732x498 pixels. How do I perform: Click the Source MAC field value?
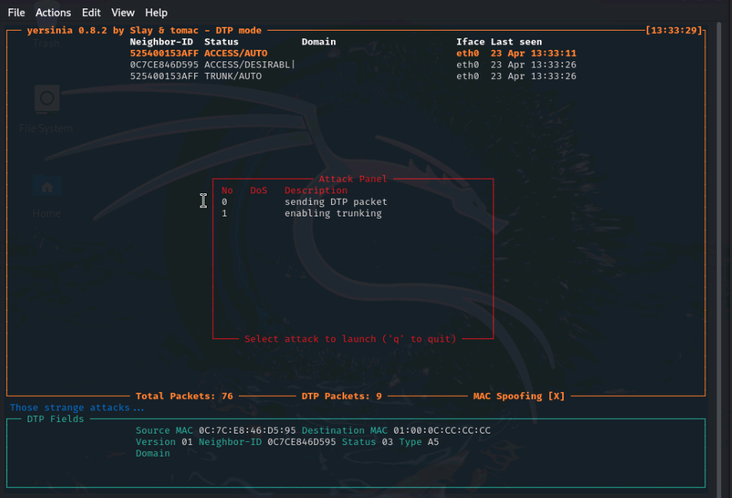[x=247, y=430]
